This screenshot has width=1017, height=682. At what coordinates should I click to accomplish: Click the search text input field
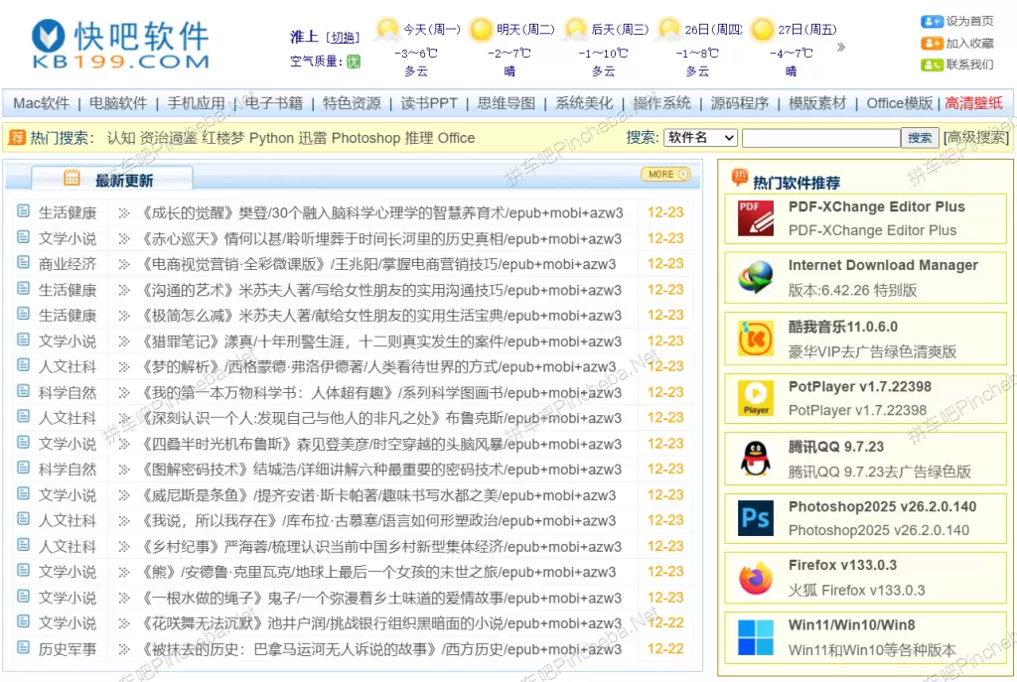821,137
